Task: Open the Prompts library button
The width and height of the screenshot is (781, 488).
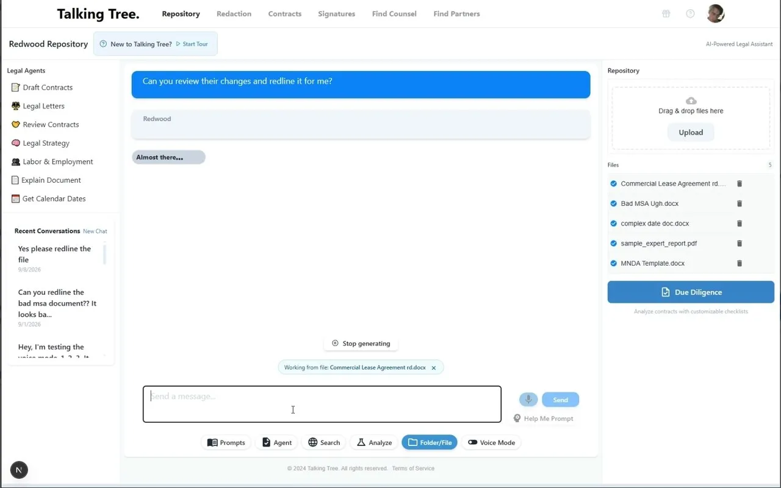Action: pyautogui.click(x=226, y=443)
